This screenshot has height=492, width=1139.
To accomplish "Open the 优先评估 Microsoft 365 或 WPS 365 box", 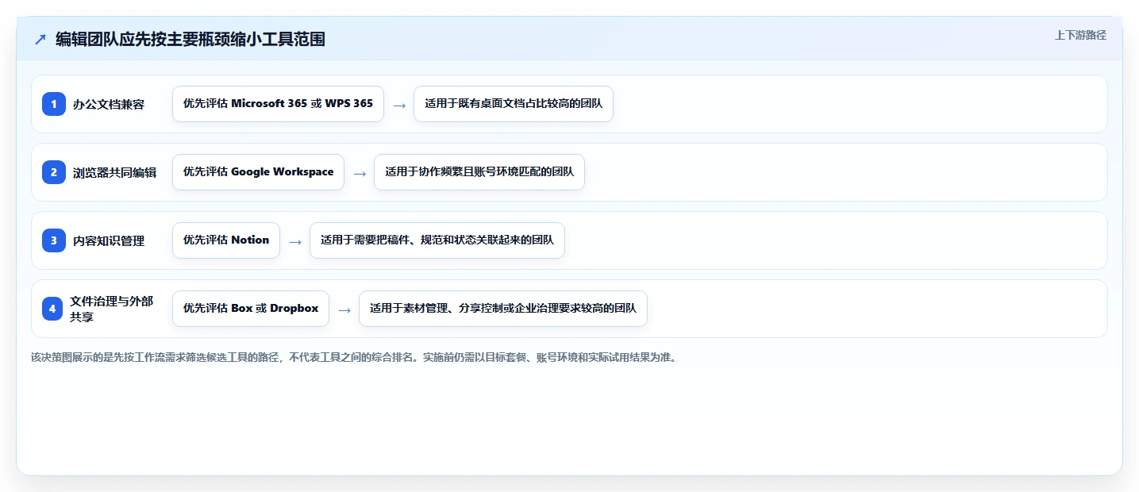I will 278,104.
